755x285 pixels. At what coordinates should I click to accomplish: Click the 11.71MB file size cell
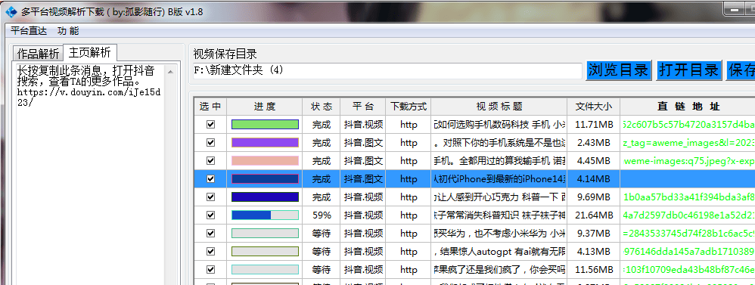point(594,125)
